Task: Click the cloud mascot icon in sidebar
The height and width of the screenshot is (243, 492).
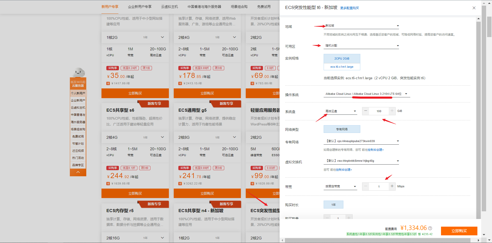Action: [78, 73]
